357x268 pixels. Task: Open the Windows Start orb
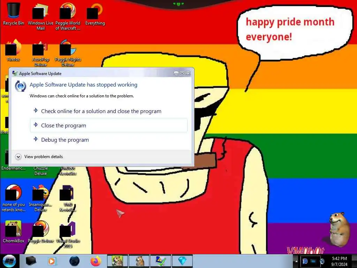[9, 261]
